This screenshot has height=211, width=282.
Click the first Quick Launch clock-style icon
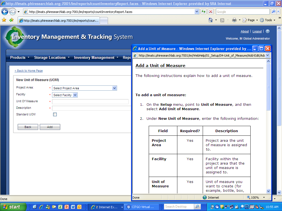coord(35,207)
